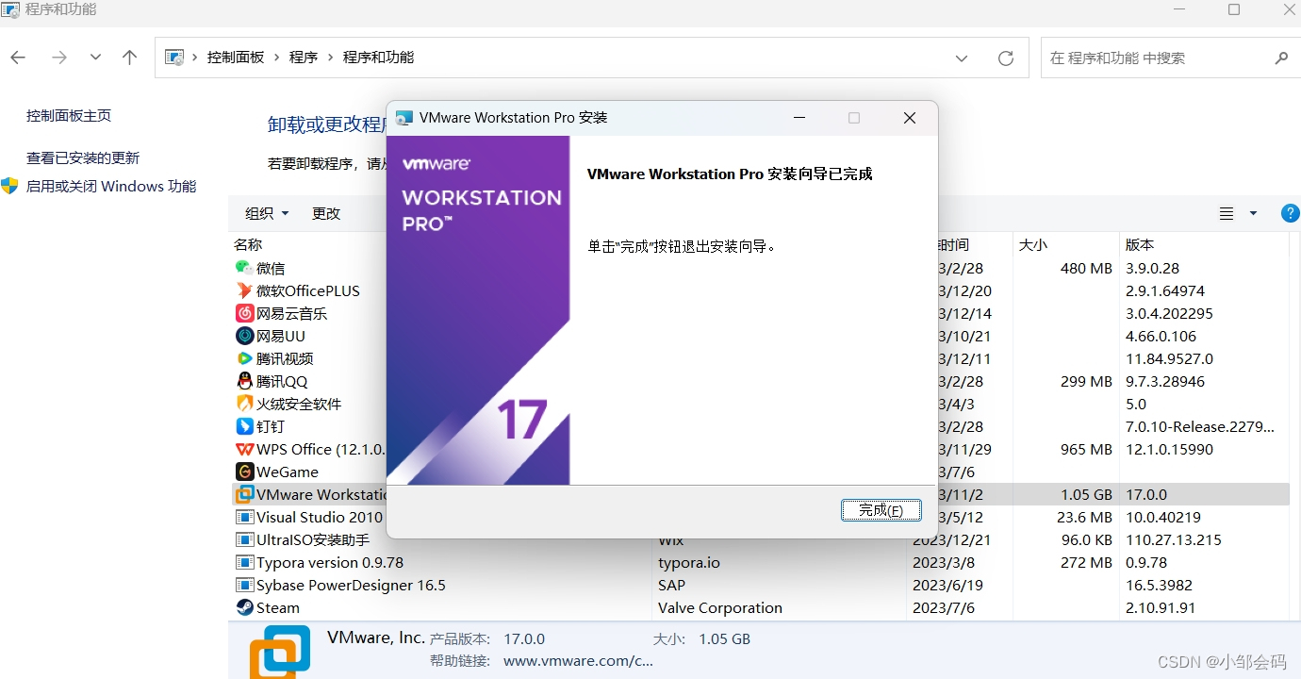The width and height of the screenshot is (1301, 679).
Task: Click the refresh icon beside address bar
Action: tap(1006, 58)
